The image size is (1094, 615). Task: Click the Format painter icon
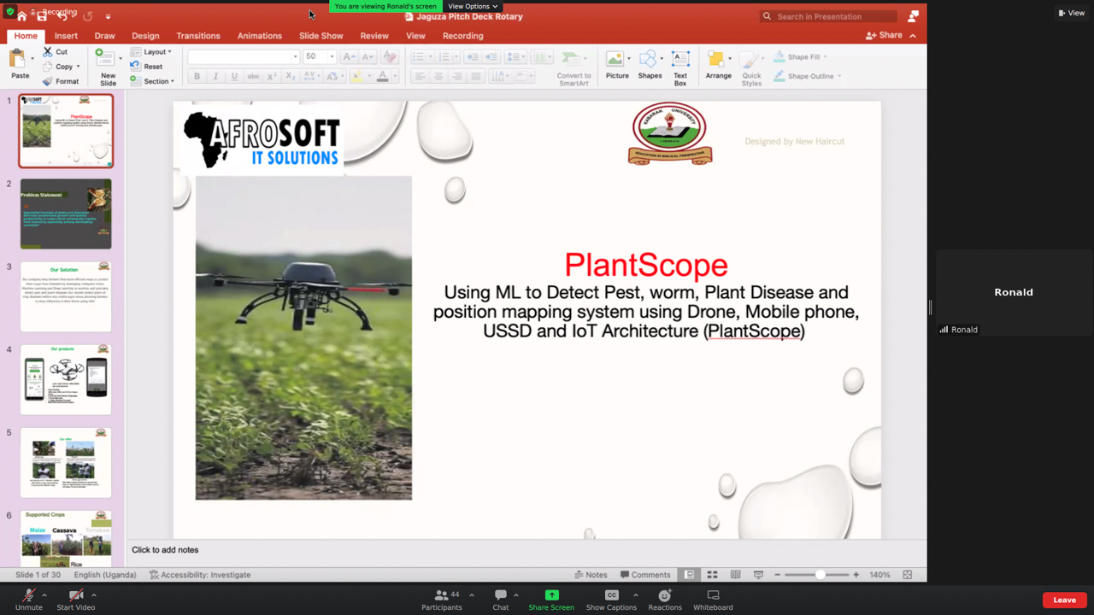point(48,81)
